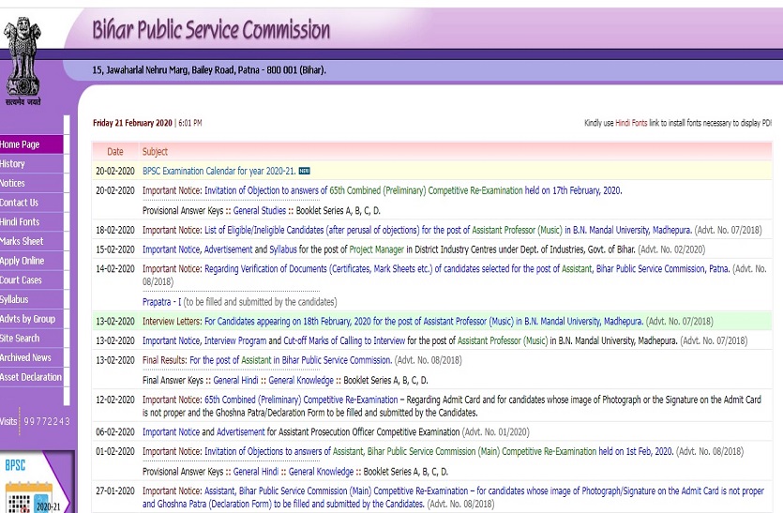Open General Knowledge provisional answer key
The height and width of the screenshot is (513, 783).
coord(321,472)
